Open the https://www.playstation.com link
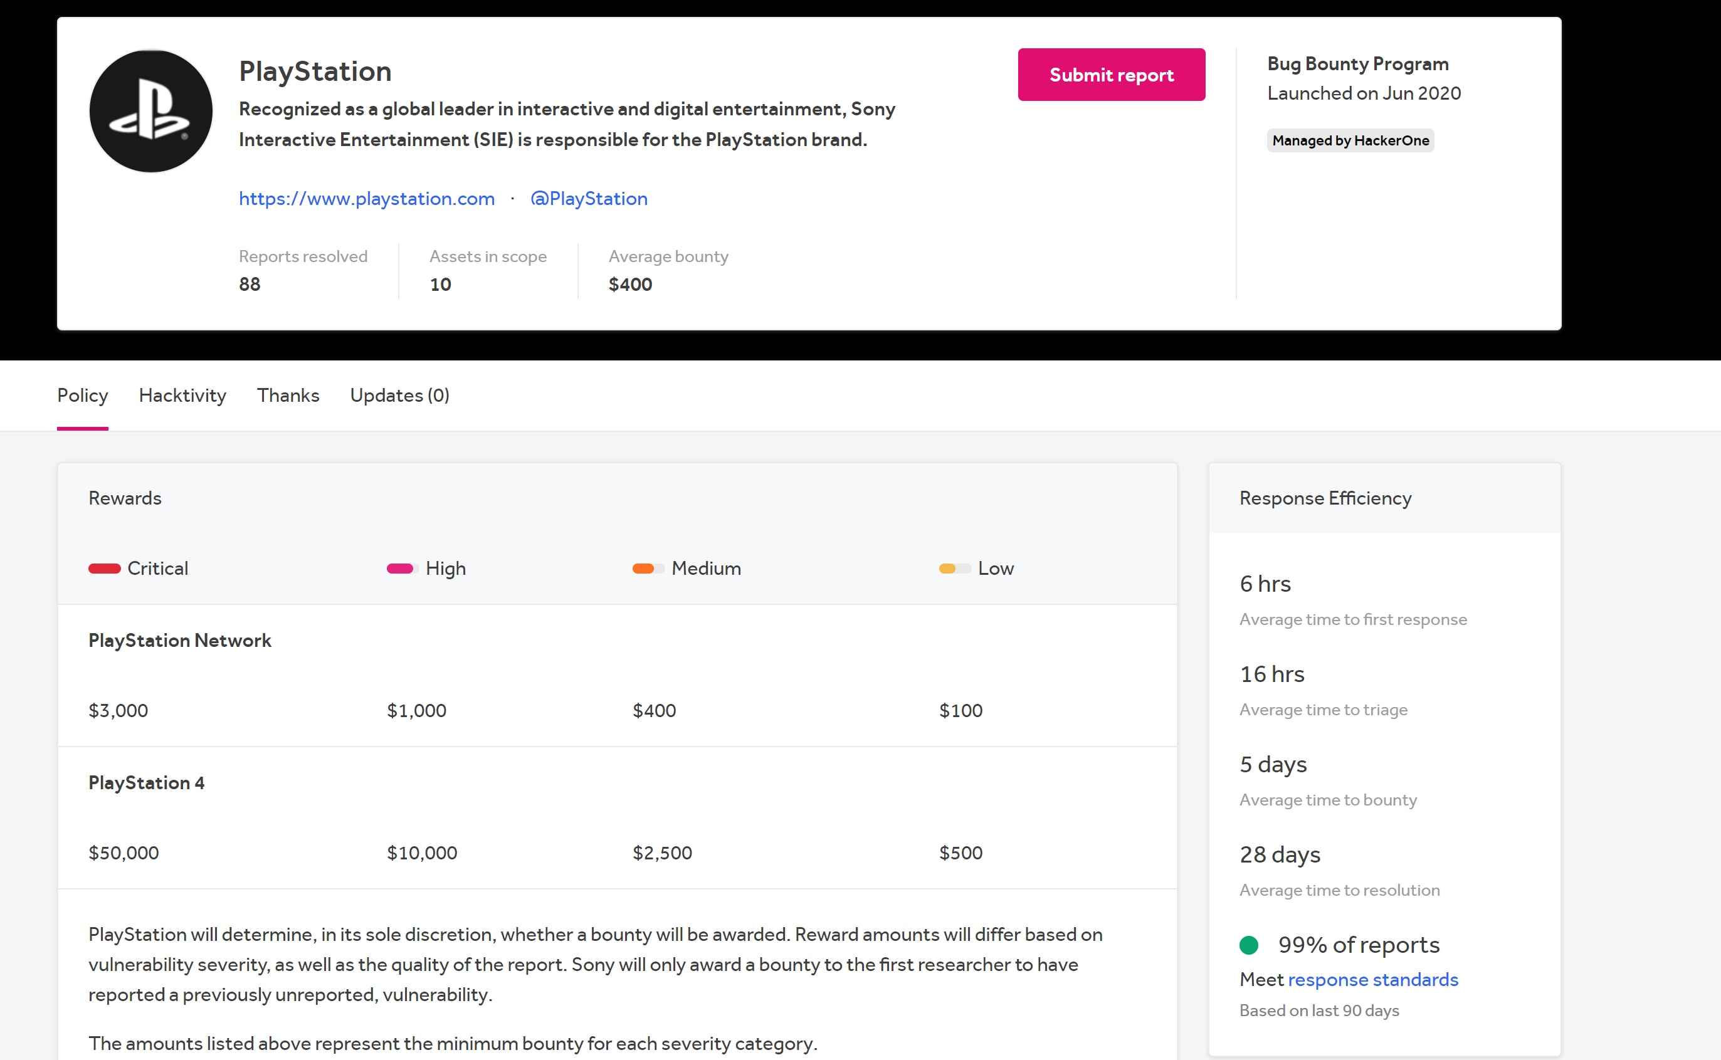Screen dimensions: 1721x1060 pos(367,199)
